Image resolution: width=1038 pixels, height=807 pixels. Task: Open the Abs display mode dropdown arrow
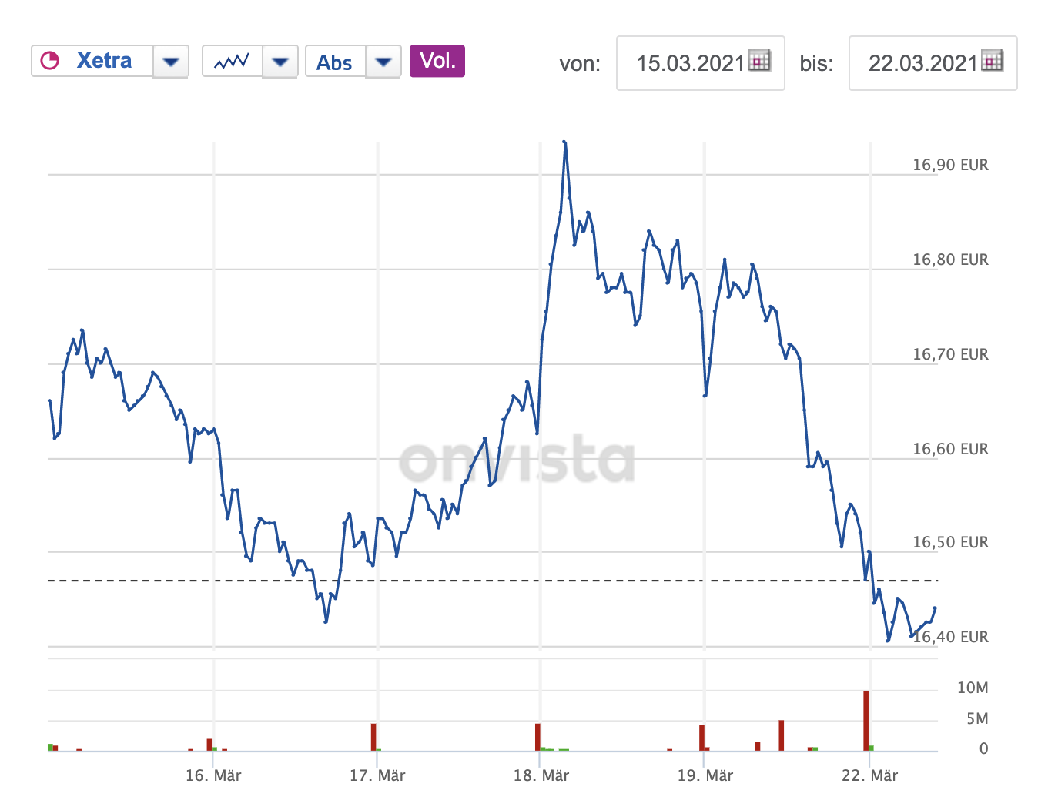pyautogui.click(x=383, y=62)
